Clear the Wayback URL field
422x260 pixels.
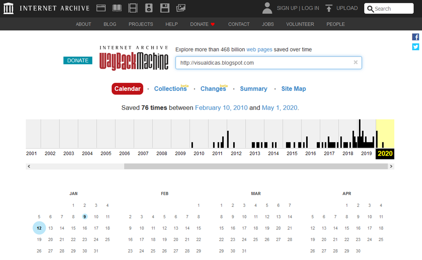[x=356, y=62]
